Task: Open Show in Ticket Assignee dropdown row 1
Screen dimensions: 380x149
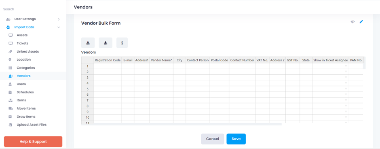Action: tap(346, 66)
